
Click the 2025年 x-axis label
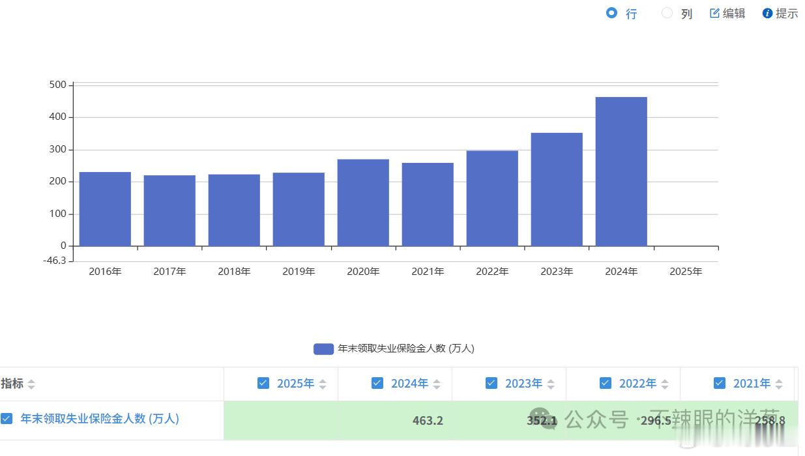coord(686,272)
